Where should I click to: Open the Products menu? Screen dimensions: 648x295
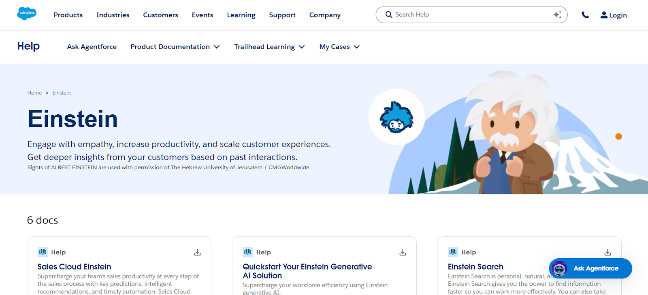[x=68, y=15]
